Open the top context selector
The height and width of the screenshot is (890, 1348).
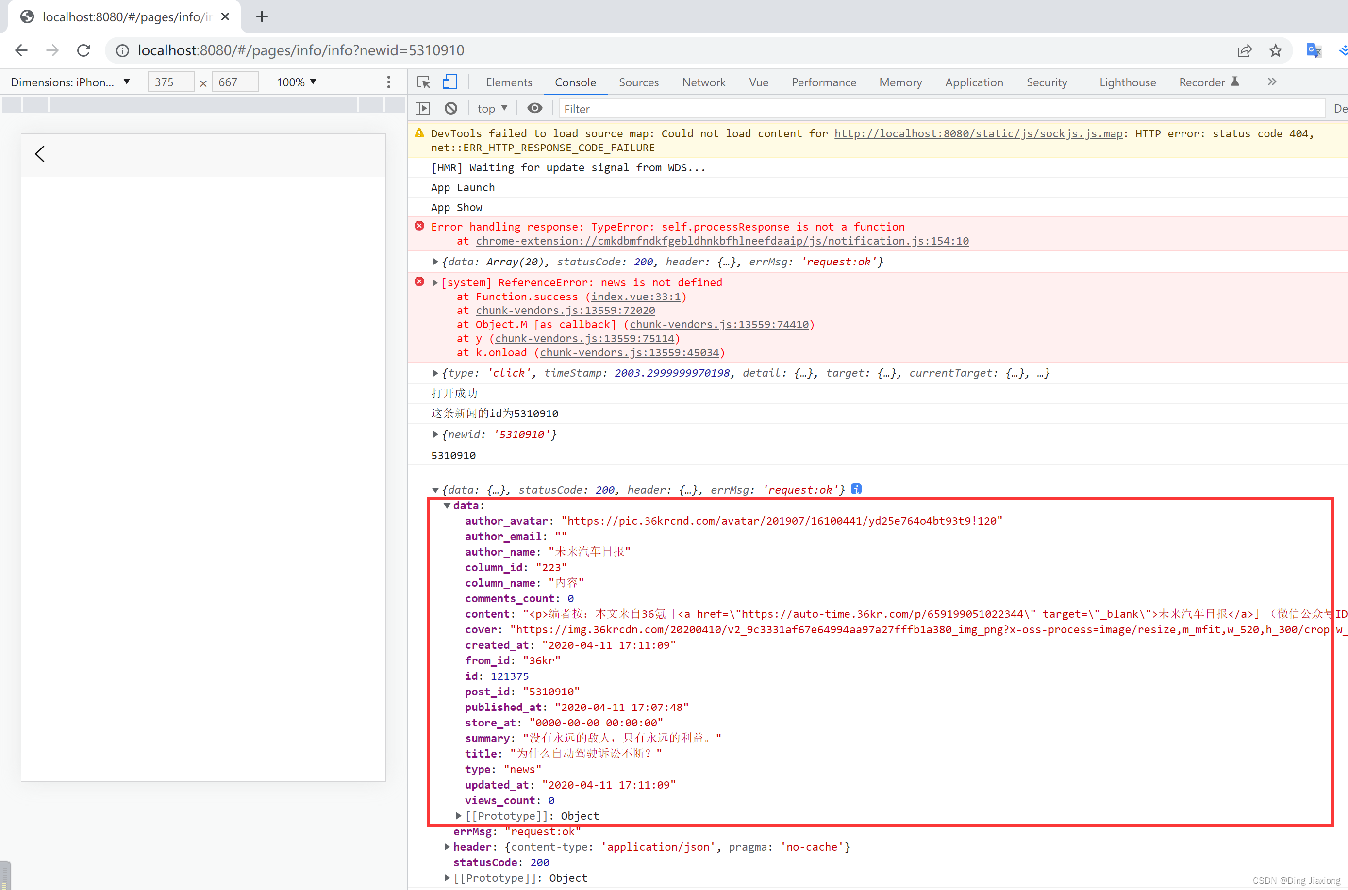tap(492, 108)
